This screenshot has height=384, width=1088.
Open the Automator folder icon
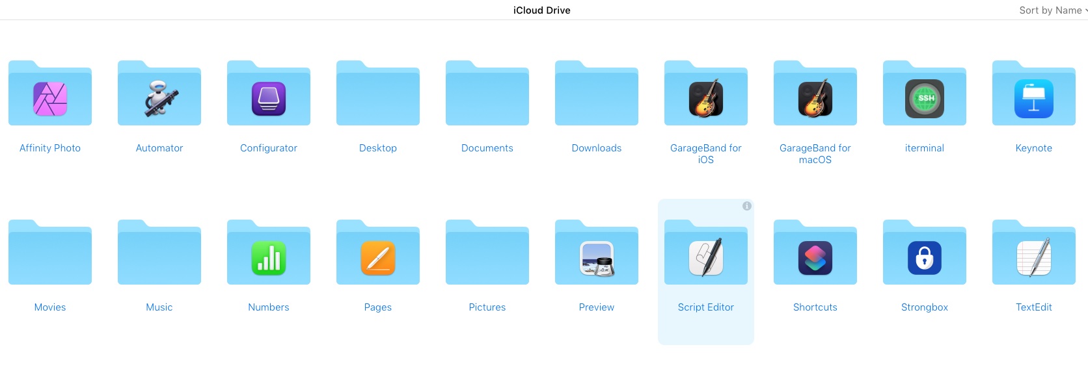pos(159,93)
